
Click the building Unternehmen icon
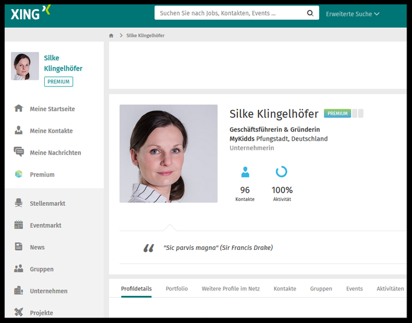pyautogui.click(x=19, y=290)
